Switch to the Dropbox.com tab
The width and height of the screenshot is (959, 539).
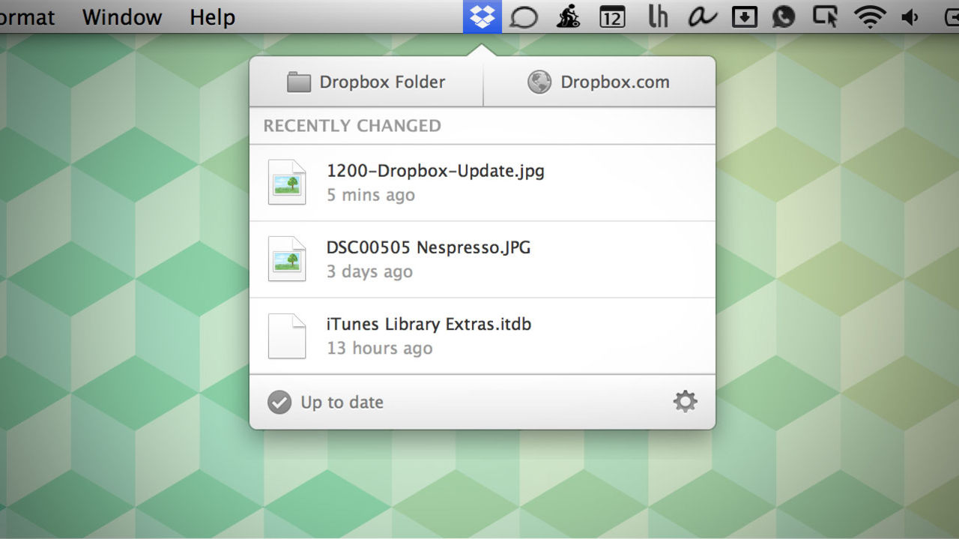pyautogui.click(x=599, y=82)
